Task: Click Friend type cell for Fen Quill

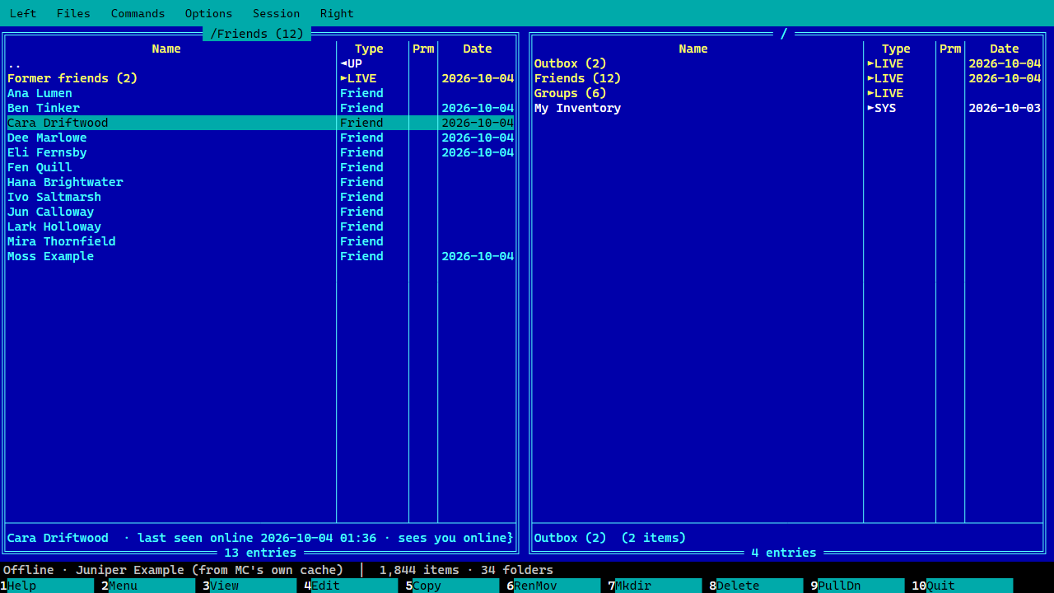Action: [x=361, y=167]
